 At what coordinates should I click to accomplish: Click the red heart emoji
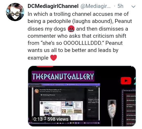pos(53,58)
